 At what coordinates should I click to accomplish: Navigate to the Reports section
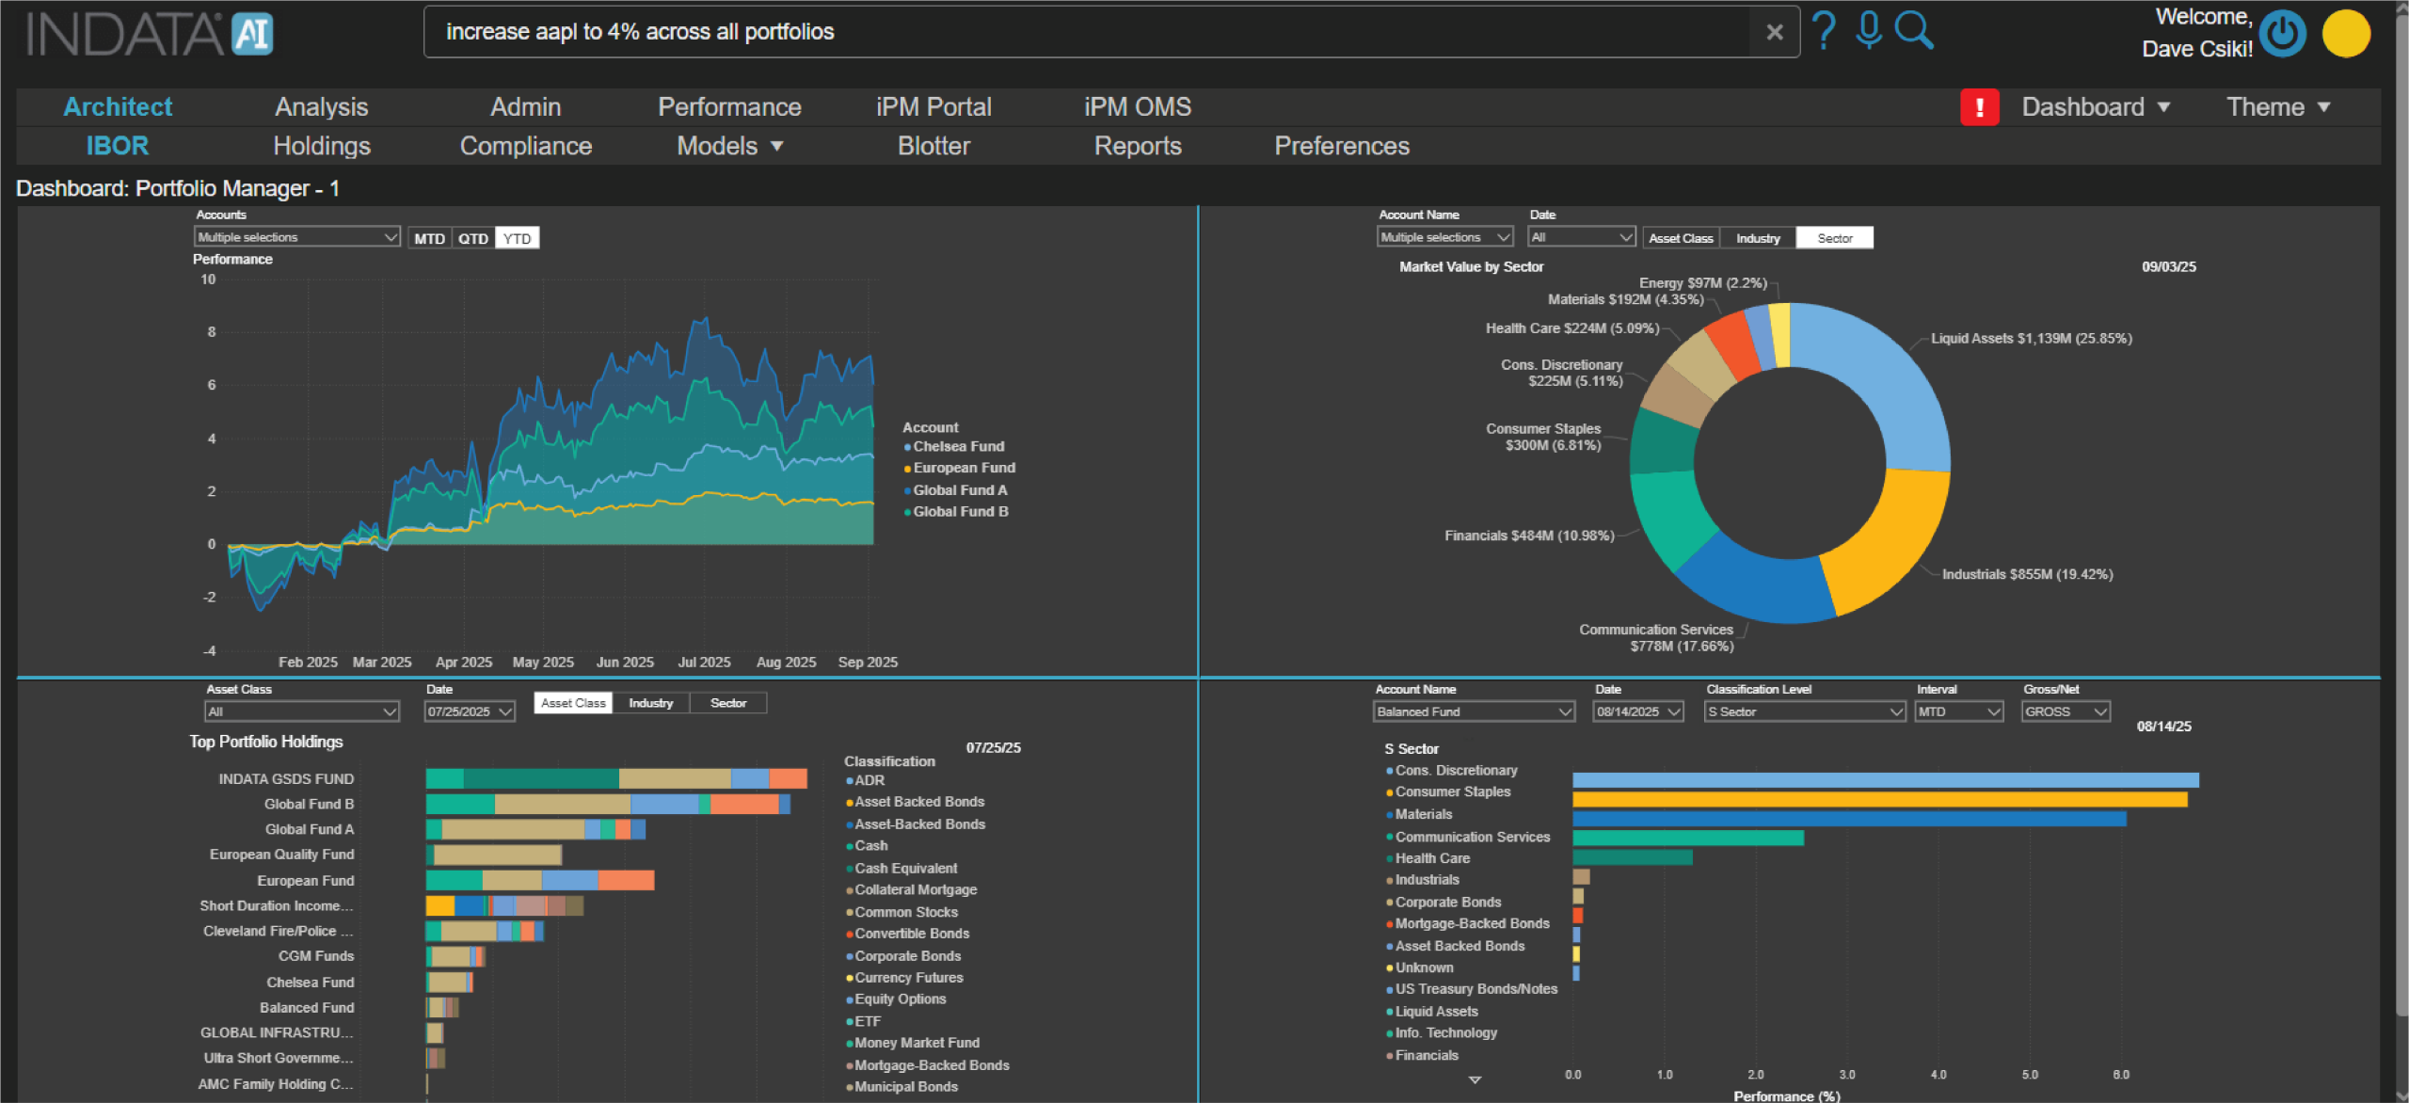[1138, 146]
